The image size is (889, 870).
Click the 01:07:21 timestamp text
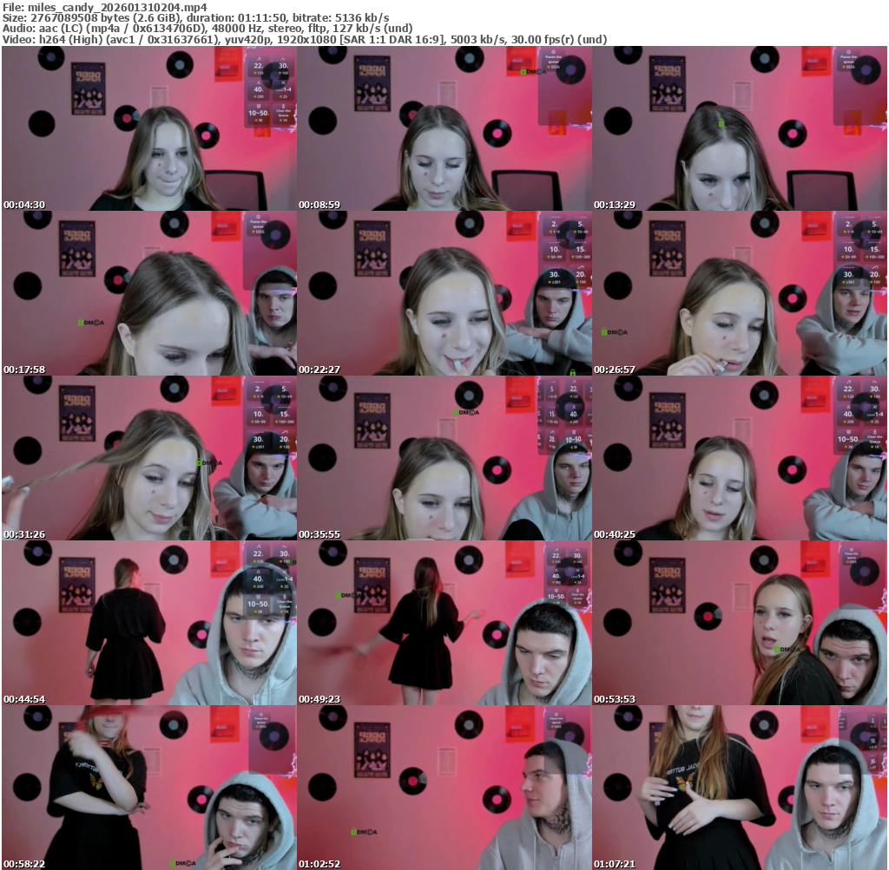(x=615, y=864)
